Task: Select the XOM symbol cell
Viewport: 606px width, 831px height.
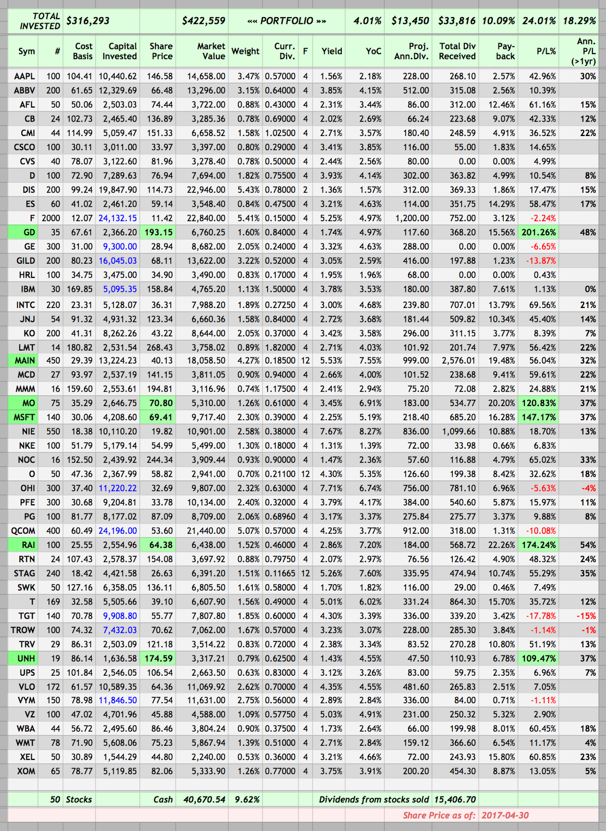Action: click(x=24, y=771)
